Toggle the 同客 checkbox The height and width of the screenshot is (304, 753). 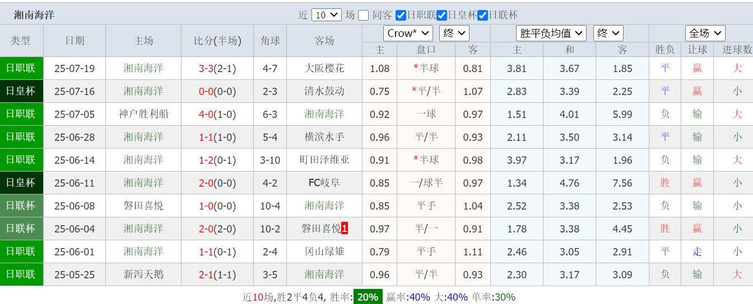(364, 16)
